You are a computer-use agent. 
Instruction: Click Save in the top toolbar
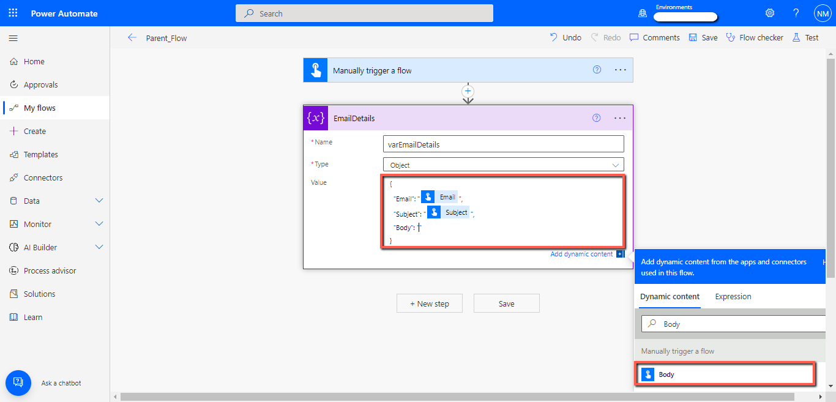click(703, 37)
